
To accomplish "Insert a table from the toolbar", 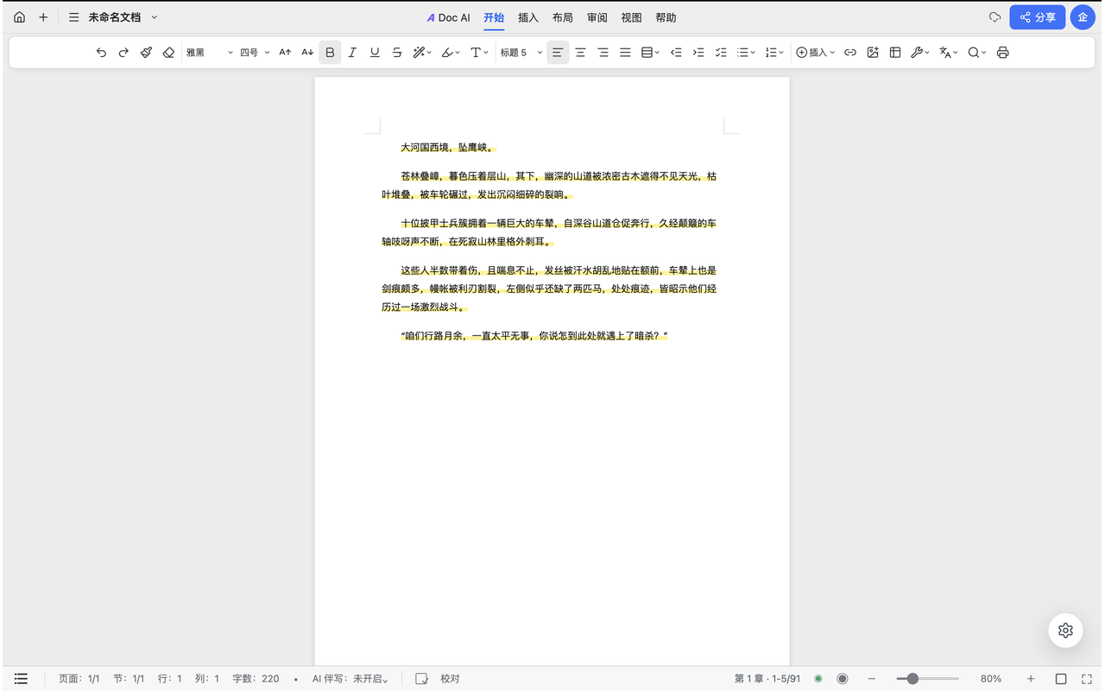I will click(895, 53).
